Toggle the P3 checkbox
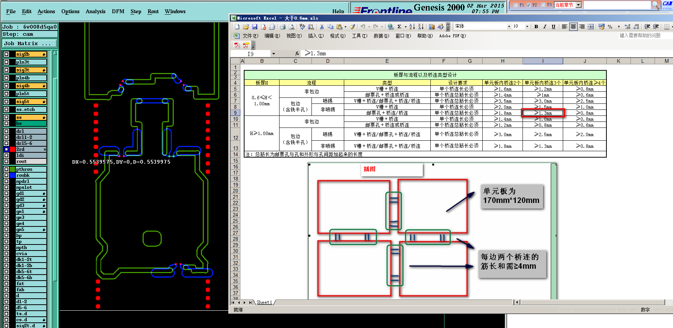Viewport: 673px width, 328px height. 543,5
